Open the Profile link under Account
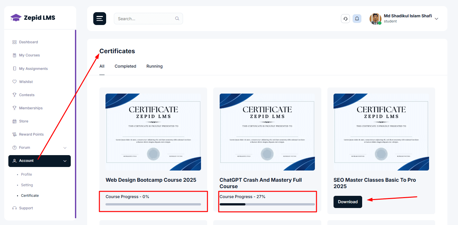This screenshot has width=458, height=225. tap(26, 174)
